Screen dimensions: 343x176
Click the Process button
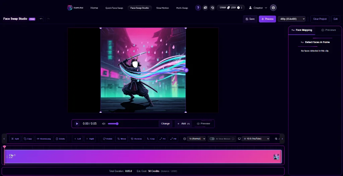(x=267, y=19)
